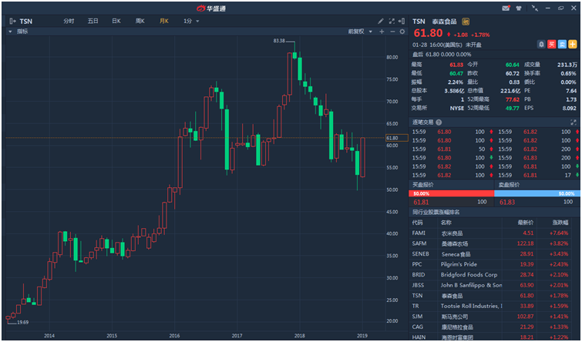Switch to compact mini window mode

(535, 8)
